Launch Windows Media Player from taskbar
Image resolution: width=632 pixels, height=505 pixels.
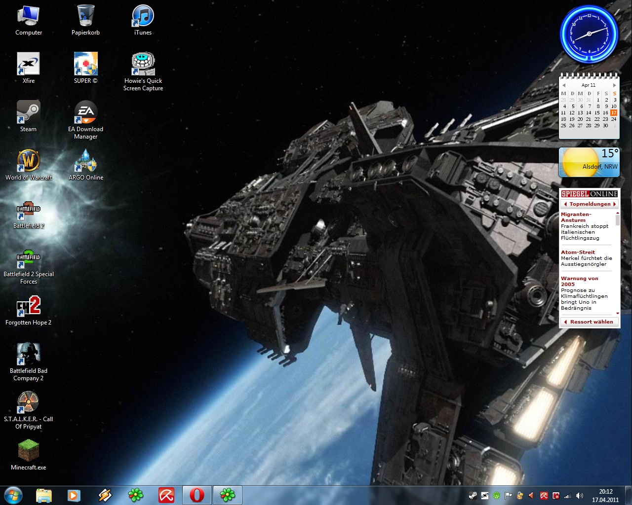click(74, 495)
